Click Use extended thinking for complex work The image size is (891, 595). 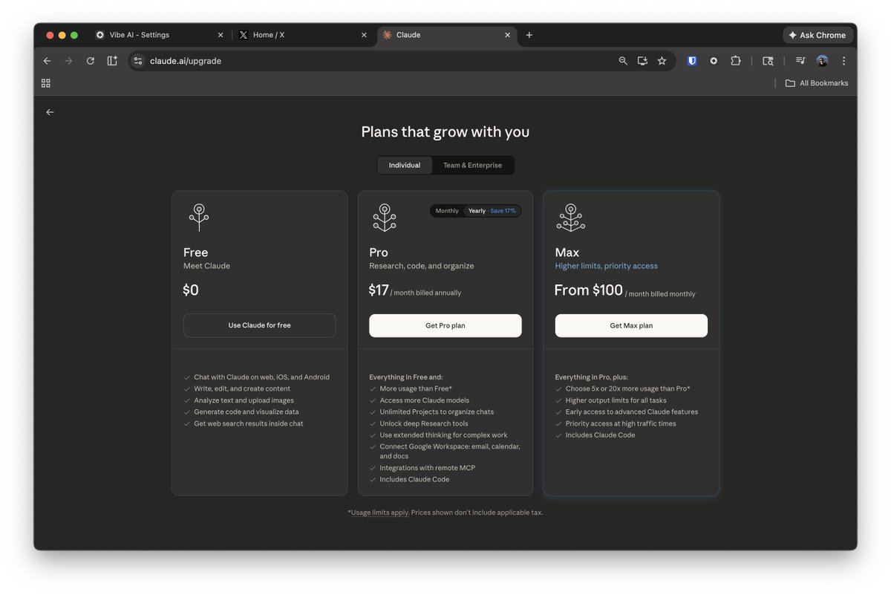pyautogui.click(x=443, y=435)
